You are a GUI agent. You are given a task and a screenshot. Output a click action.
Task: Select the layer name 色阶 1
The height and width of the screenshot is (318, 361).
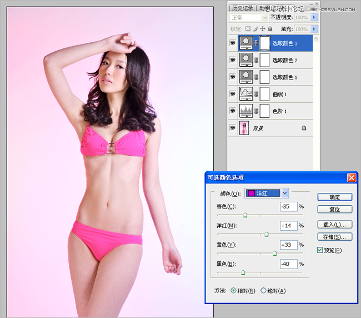tap(279, 111)
